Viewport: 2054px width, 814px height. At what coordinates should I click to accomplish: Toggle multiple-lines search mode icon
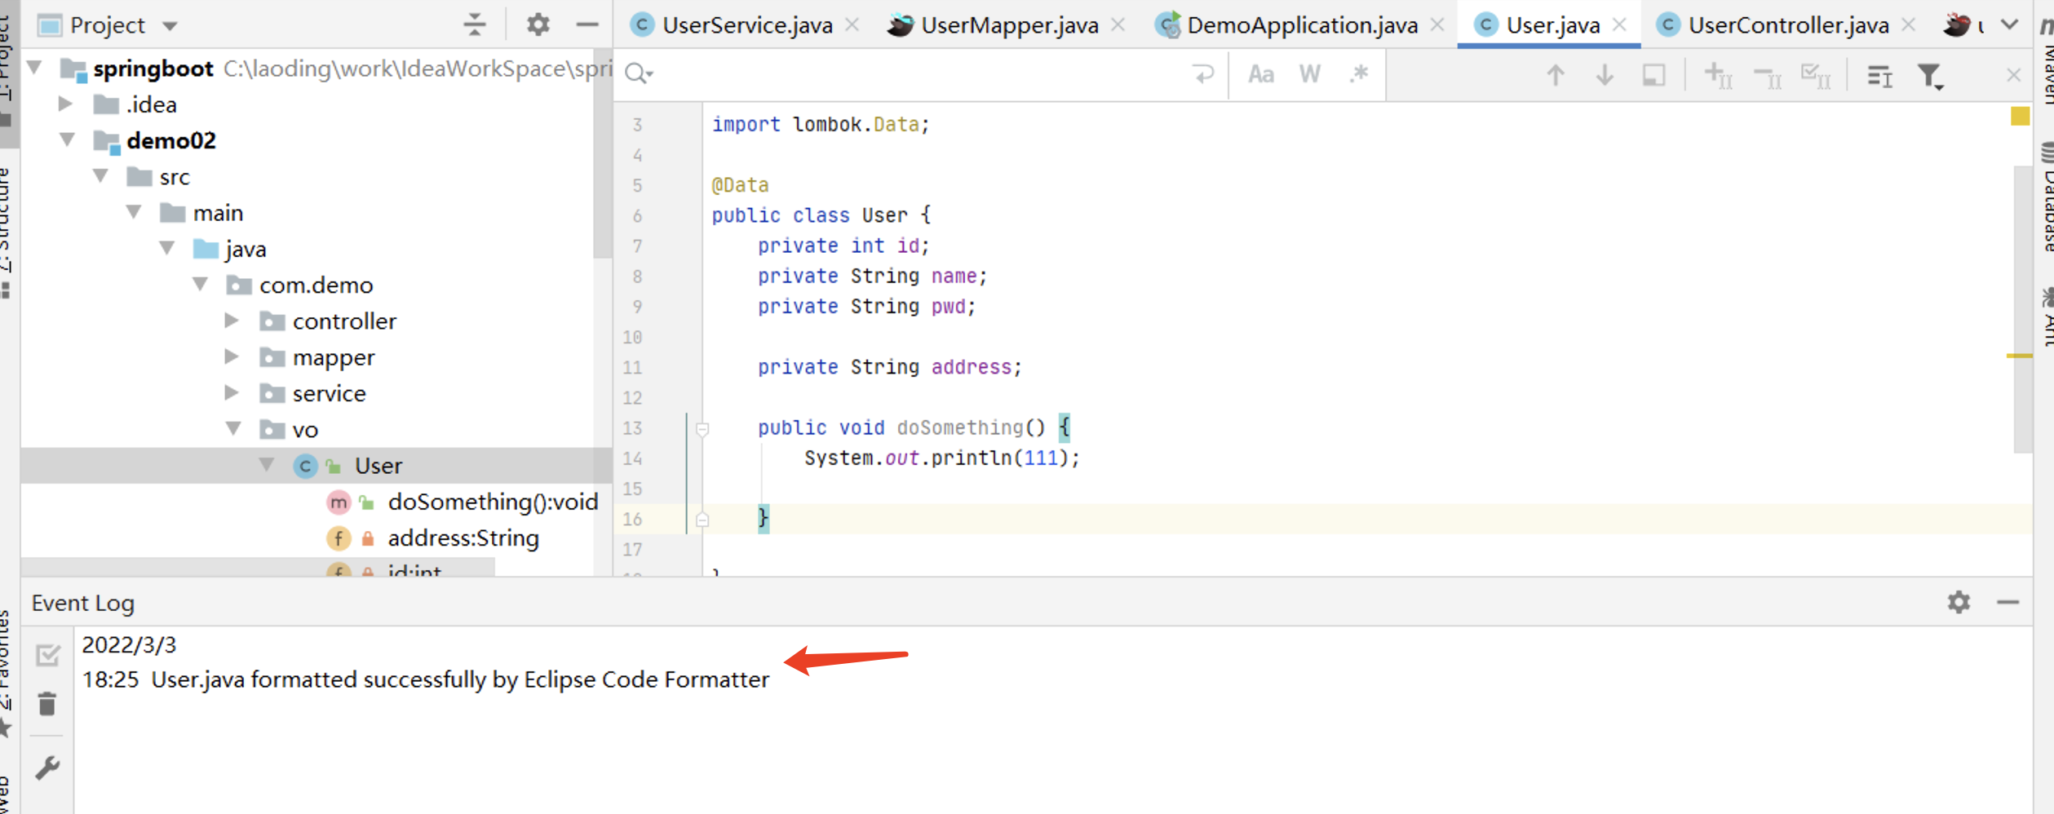(x=1880, y=76)
